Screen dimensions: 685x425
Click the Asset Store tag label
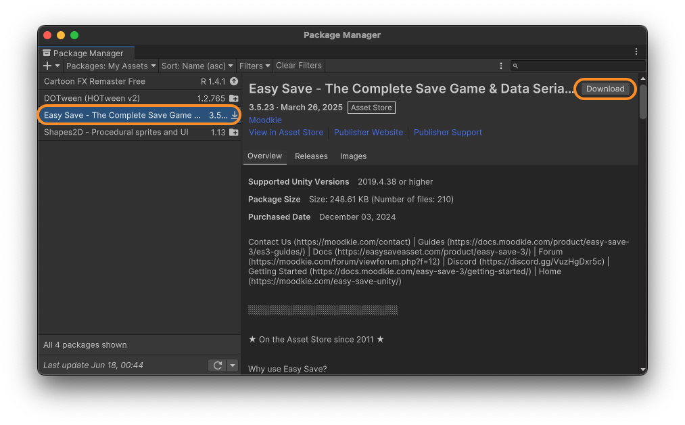pyautogui.click(x=371, y=108)
